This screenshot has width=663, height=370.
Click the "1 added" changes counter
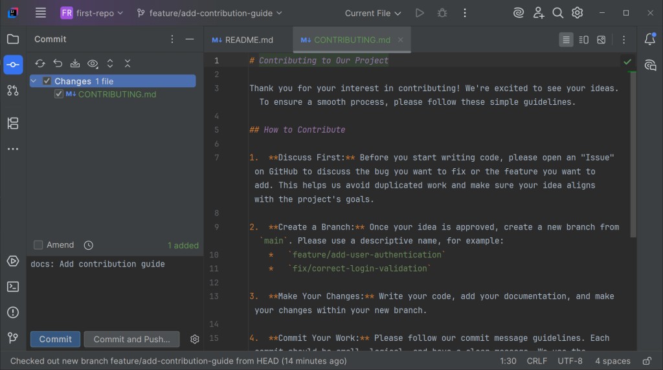pos(183,245)
